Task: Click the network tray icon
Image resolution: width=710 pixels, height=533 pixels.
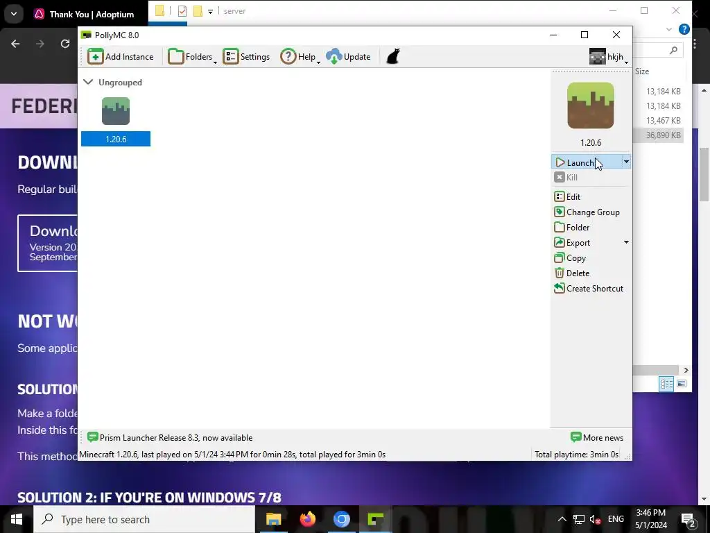Action: coord(579,519)
